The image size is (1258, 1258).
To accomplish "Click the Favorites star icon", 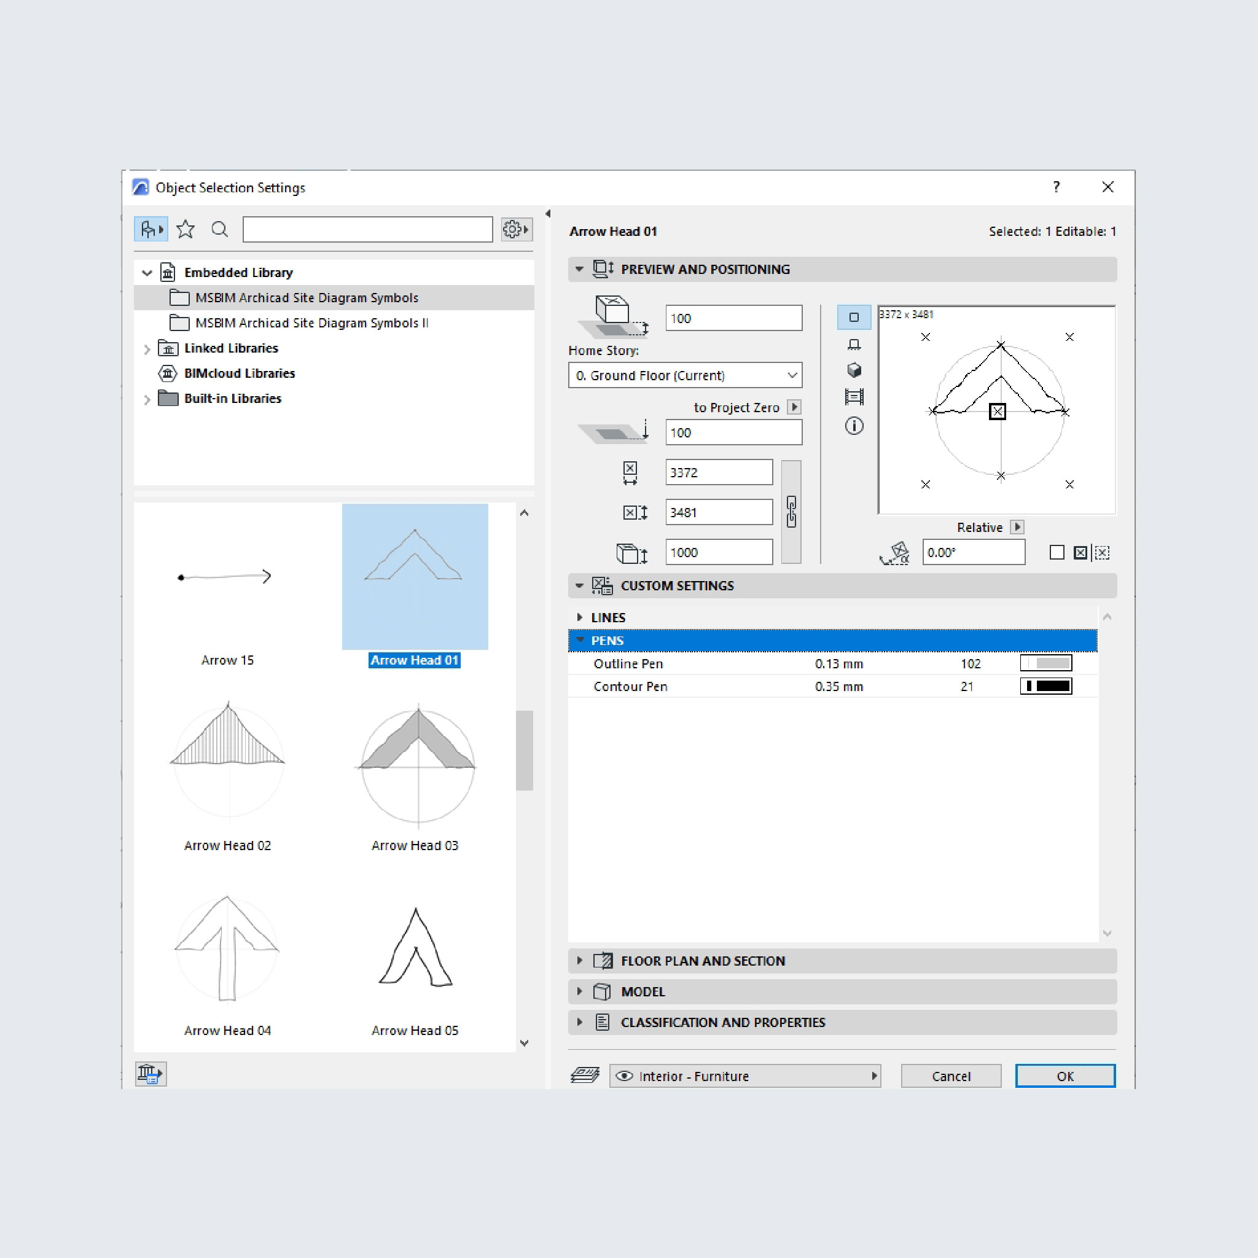I will click(x=186, y=229).
